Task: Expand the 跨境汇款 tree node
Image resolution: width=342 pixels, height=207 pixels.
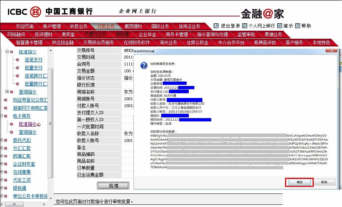Action: click(x=1, y=156)
